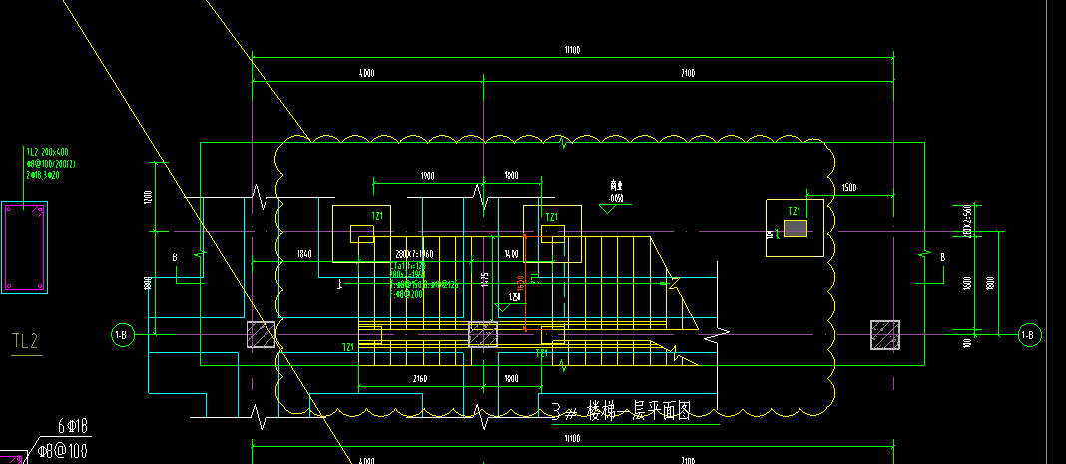Select the top 11100 overall dimension text

[572, 50]
